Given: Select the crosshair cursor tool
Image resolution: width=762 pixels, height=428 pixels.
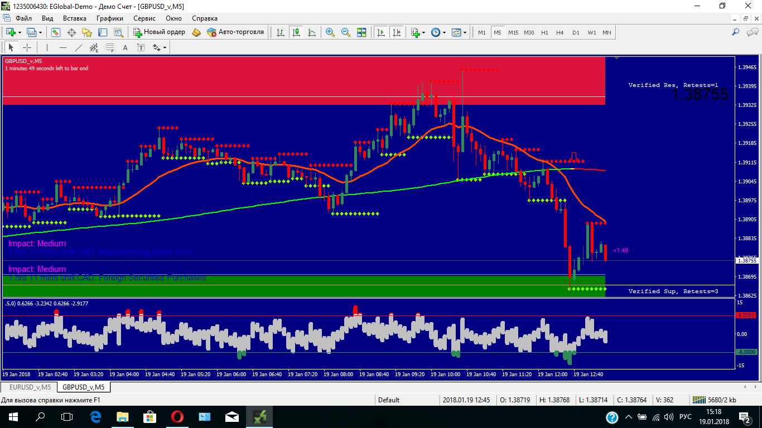Looking at the screenshot, I should [27, 47].
